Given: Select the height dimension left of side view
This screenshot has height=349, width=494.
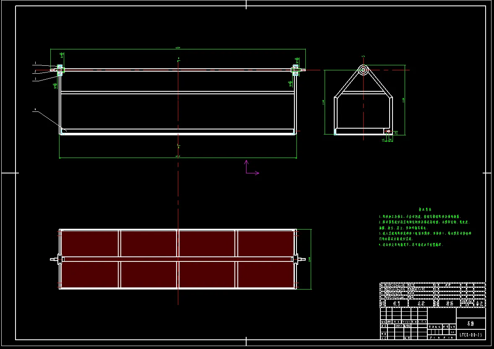Looking at the screenshot, I should click(324, 102).
